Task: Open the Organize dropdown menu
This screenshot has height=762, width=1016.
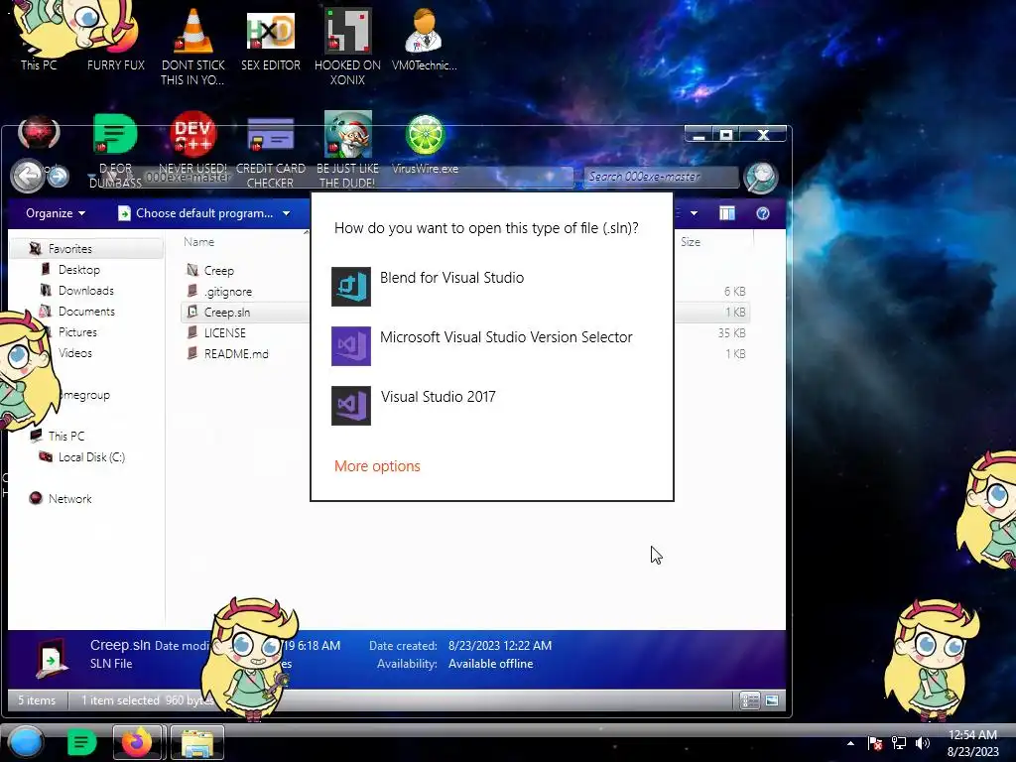Action: click(x=56, y=213)
